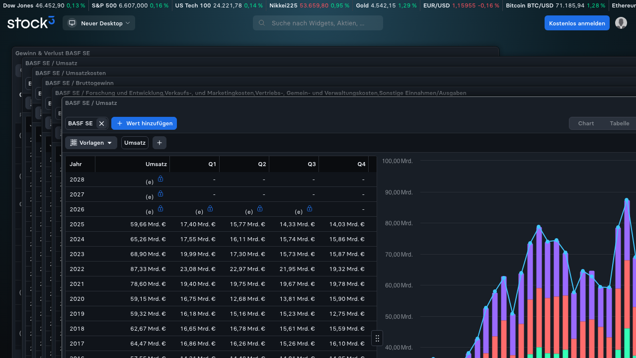
Task: Open the S&P 500 ticker entry
Action: pos(130,5)
